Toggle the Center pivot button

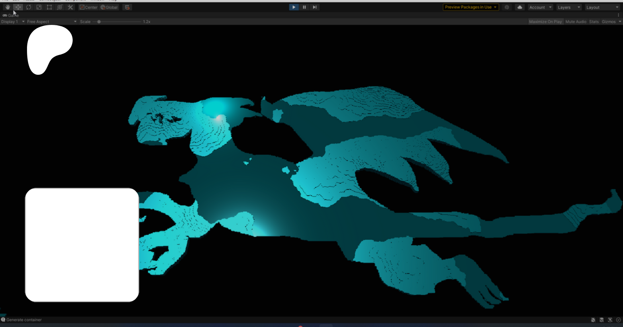(x=89, y=7)
